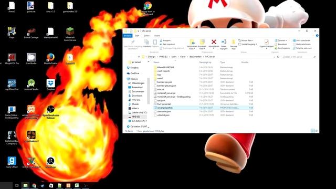Screen dimensions: 336x189
Task: Click Deze pc in the address path
Action: [152, 57]
